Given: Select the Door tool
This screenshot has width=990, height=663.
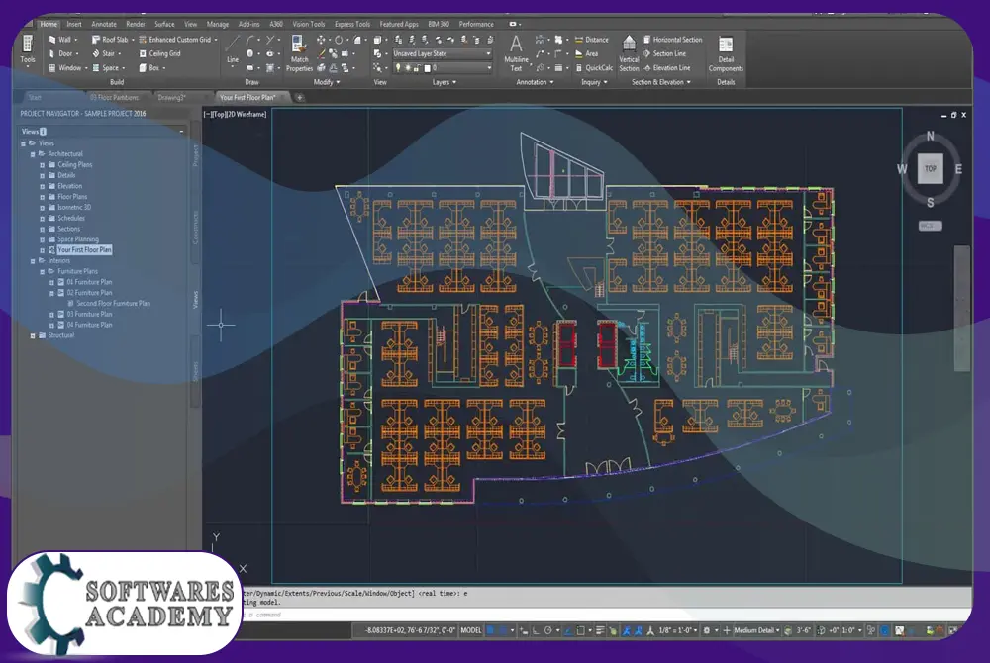Looking at the screenshot, I should pos(62,53).
